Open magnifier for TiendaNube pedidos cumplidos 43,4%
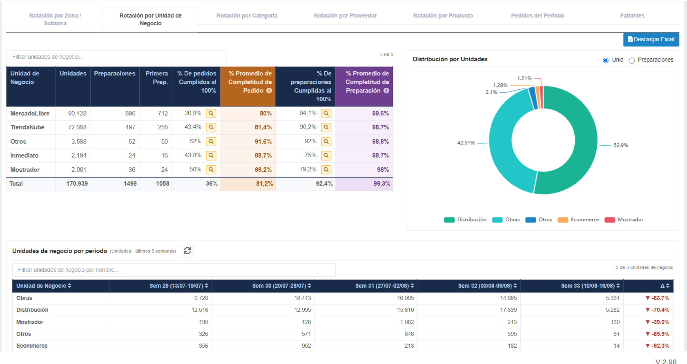687x364 pixels. 211,127
